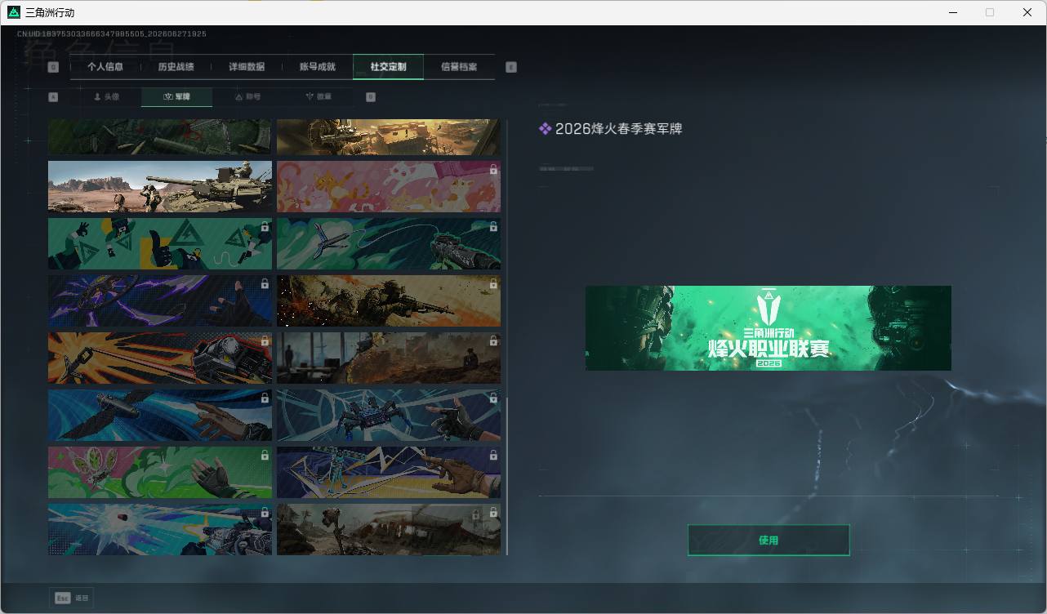Click the E key hint after 信誉档案
The image size is (1047, 614).
click(511, 67)
